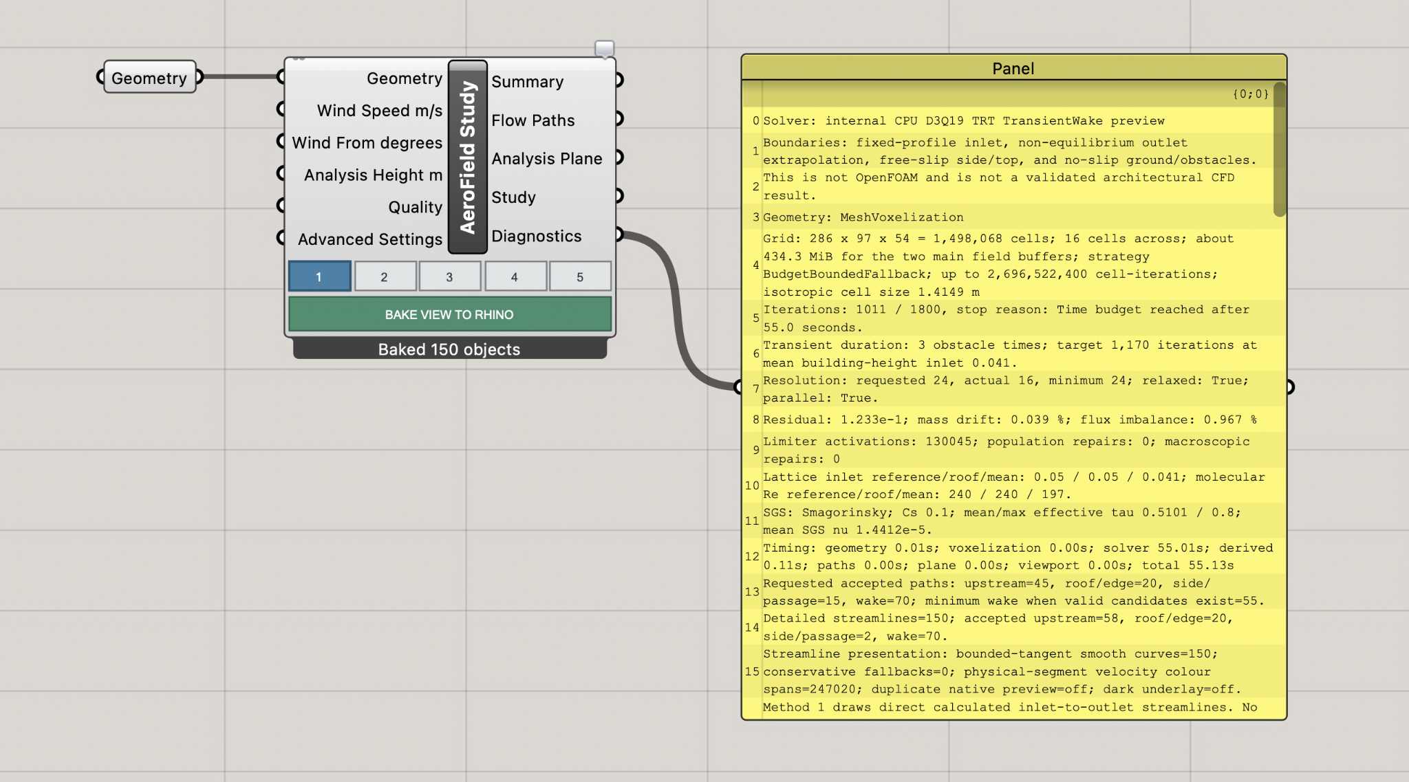The image size is (1409, 782).
Task: Click the Panel vertical scrollbar thumb
Action: click(x=1279, y=149)
